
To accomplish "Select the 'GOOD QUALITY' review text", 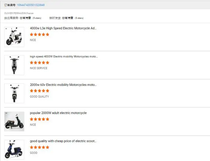I will pos(39,96).
